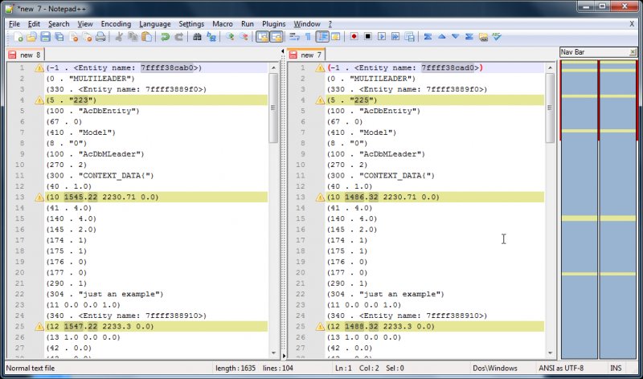The height and width of the screenshot is (379, 643).
Task: Toggle Show All Characters pilcrow icon
Action: (x=308, y=37)
